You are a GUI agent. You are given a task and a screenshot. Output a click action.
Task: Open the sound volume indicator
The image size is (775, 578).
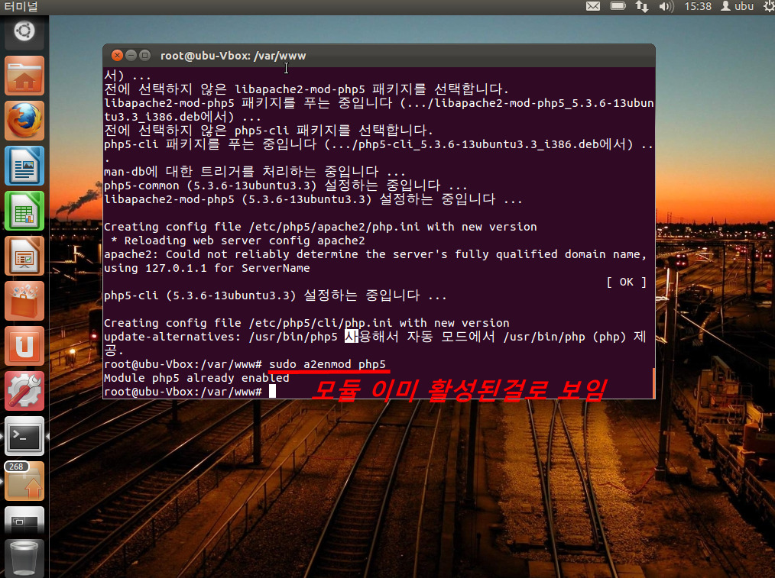666,7
